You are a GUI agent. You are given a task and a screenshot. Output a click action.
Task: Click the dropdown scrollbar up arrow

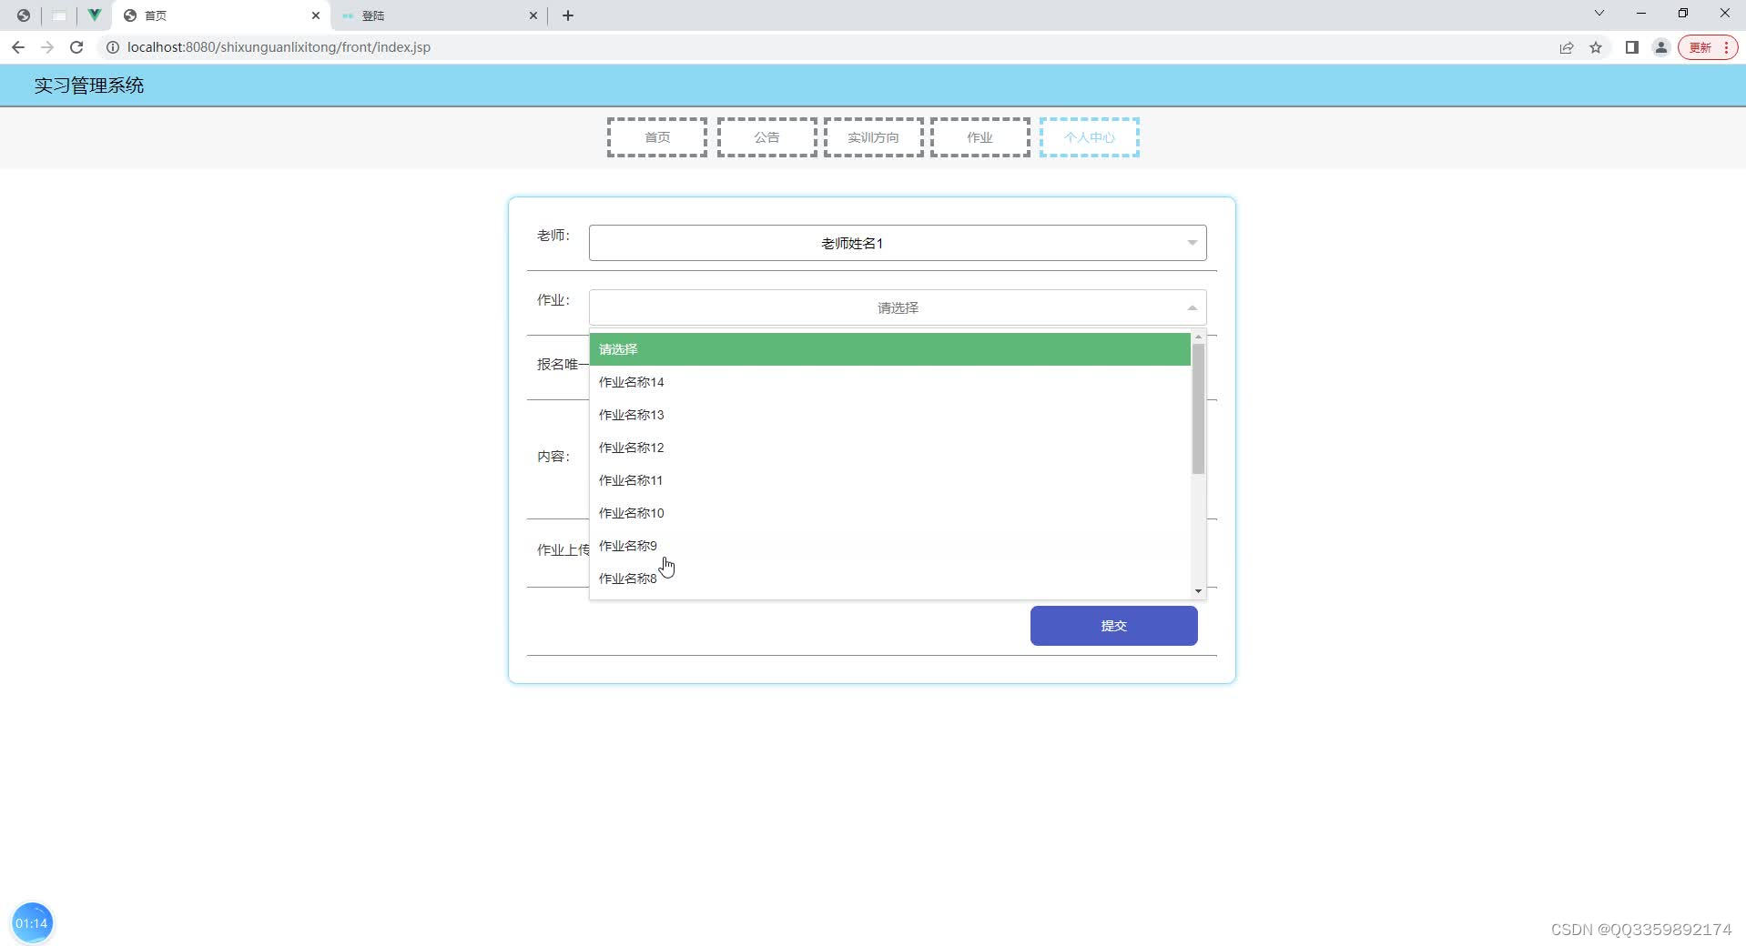point(1198,337)
